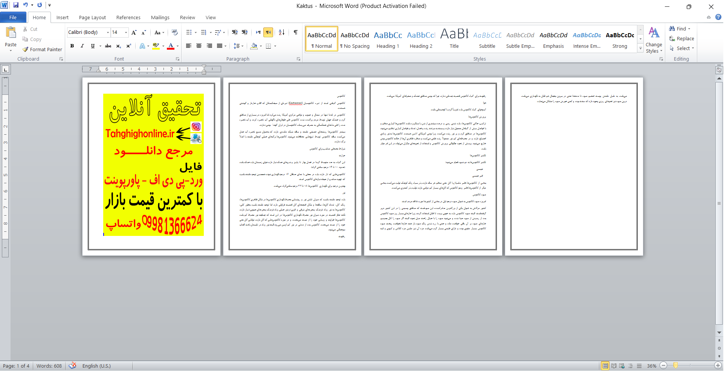
Task: Toggle Italic formatting
Action: pyautogui.click(x=82, y=46)
